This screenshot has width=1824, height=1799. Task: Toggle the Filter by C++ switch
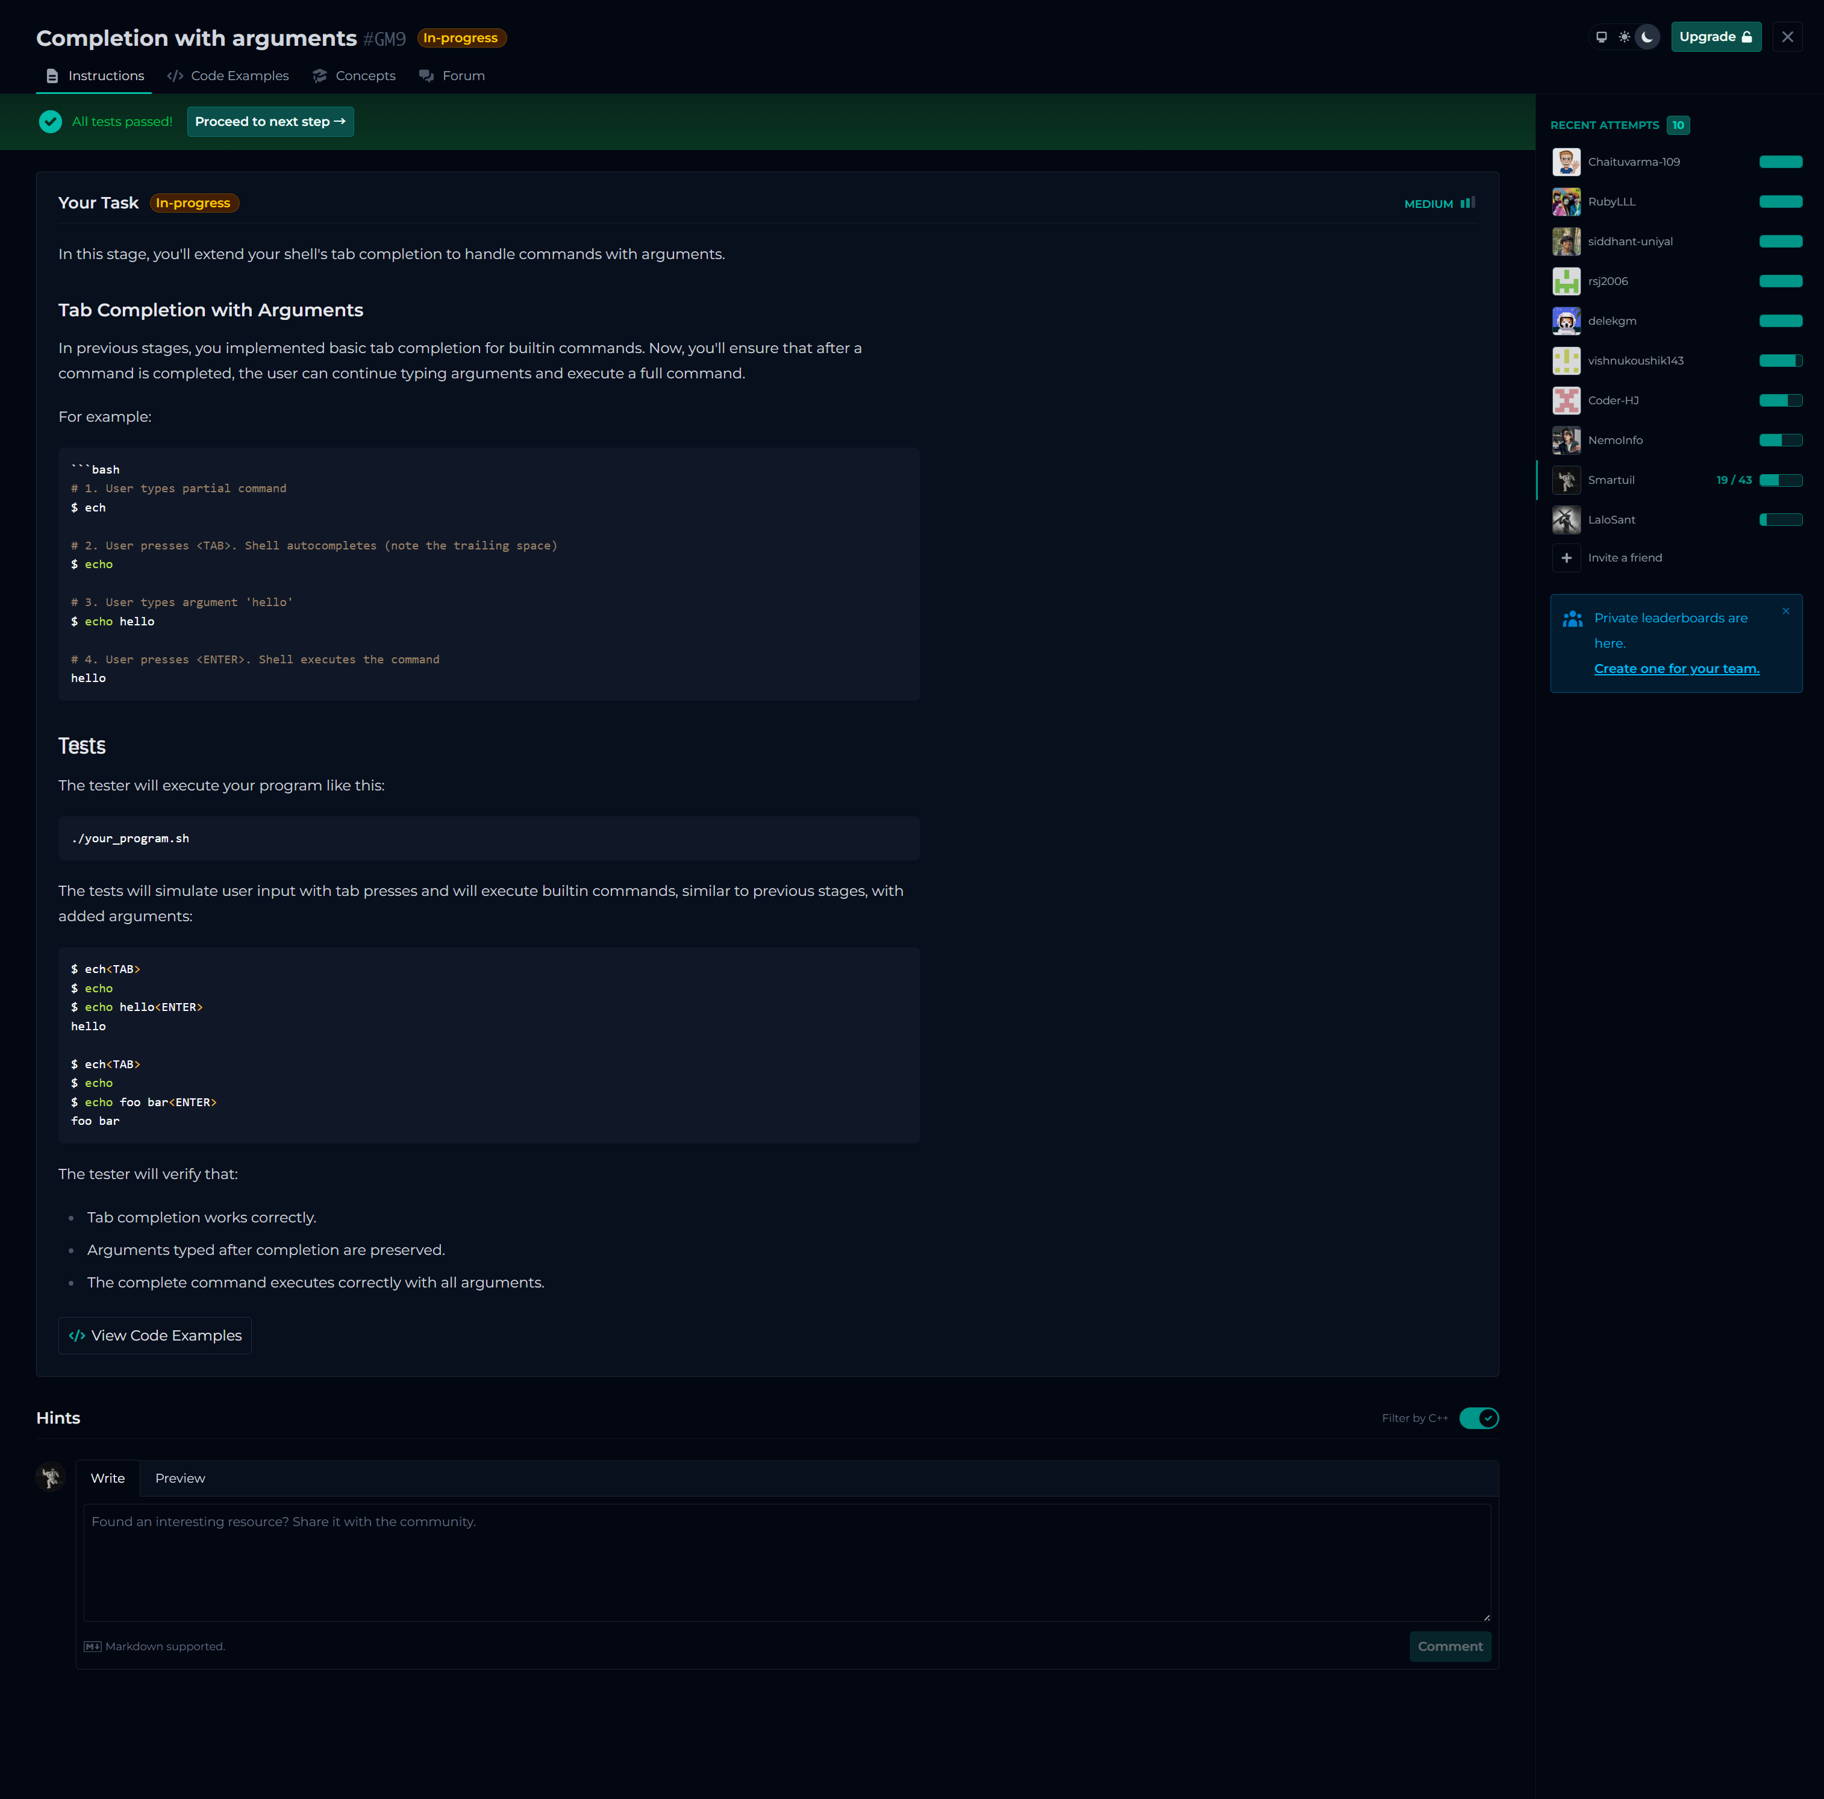click(1478, 1418)
